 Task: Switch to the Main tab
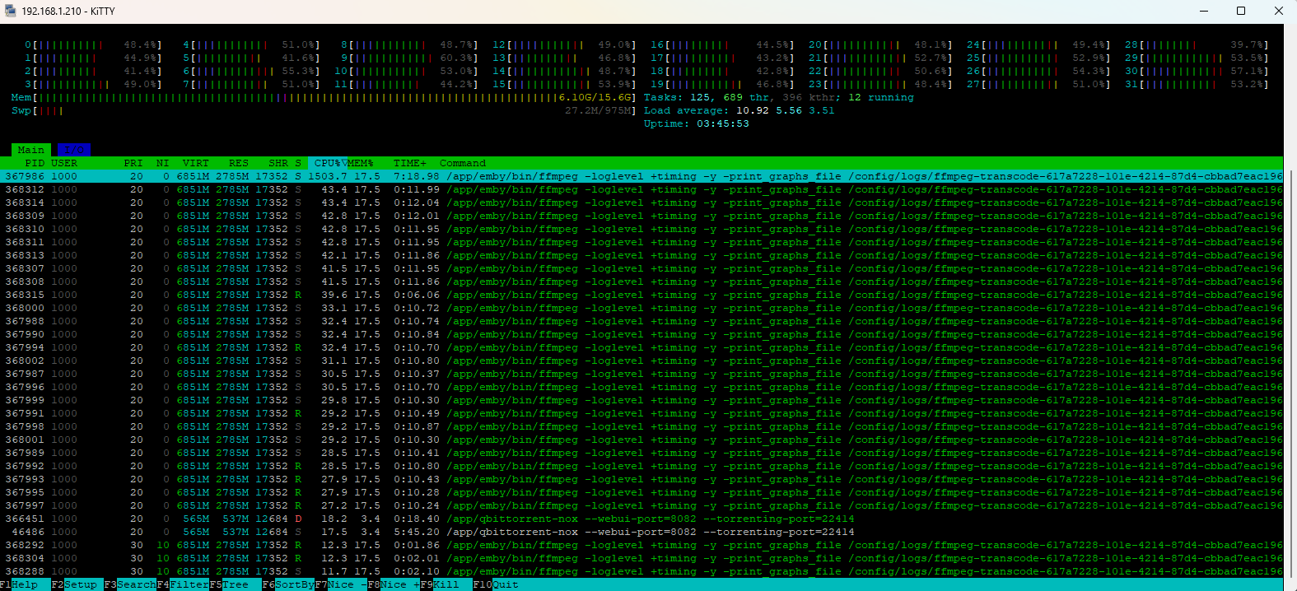pyautogui.click(x=31, y=150)
